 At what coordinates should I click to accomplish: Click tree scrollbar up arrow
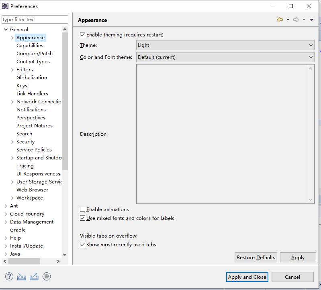pyautogui.click(x=65, y=29)
